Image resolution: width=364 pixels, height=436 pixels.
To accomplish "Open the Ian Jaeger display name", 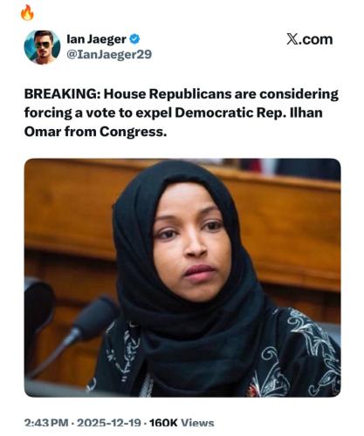I will coord(96,39).
